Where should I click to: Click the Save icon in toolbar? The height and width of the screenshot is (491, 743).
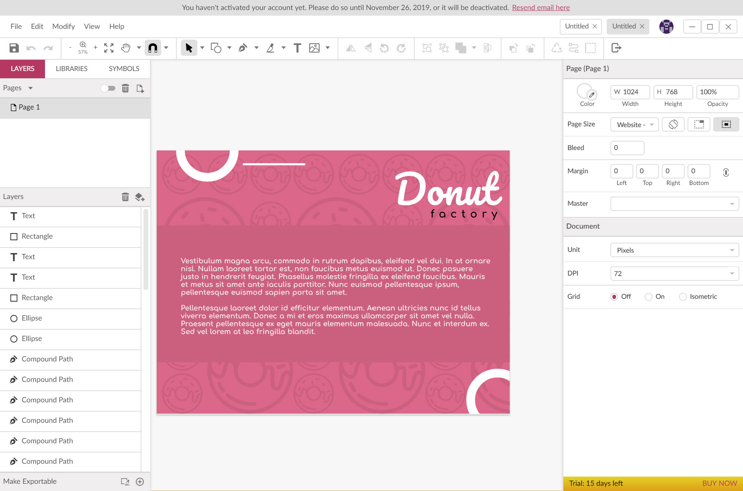(14, 48)
